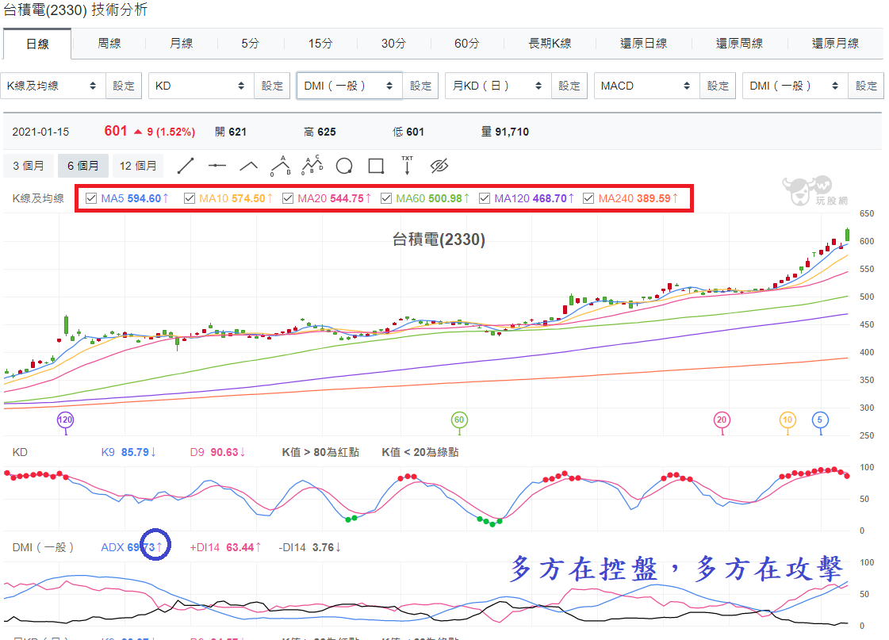Open the K線及均線 indicator dropdown
The width and height of the screenshot is (889, 640).
53,86
